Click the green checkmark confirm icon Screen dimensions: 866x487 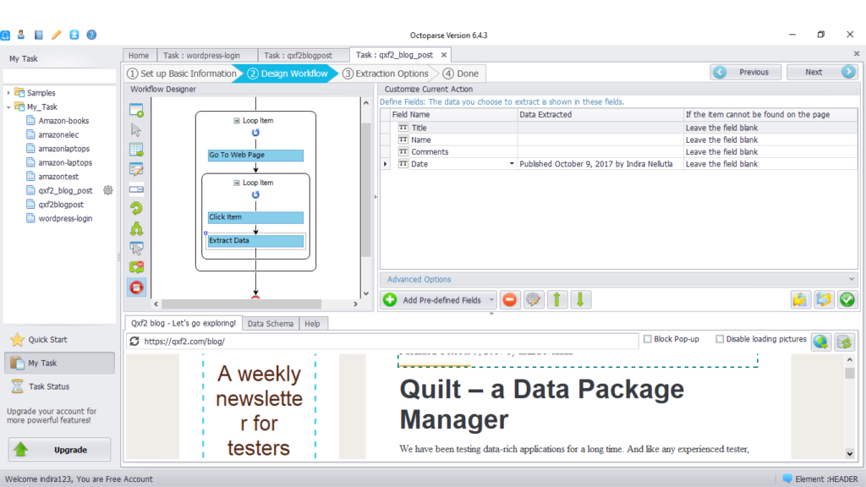click(x=847, y=299)
